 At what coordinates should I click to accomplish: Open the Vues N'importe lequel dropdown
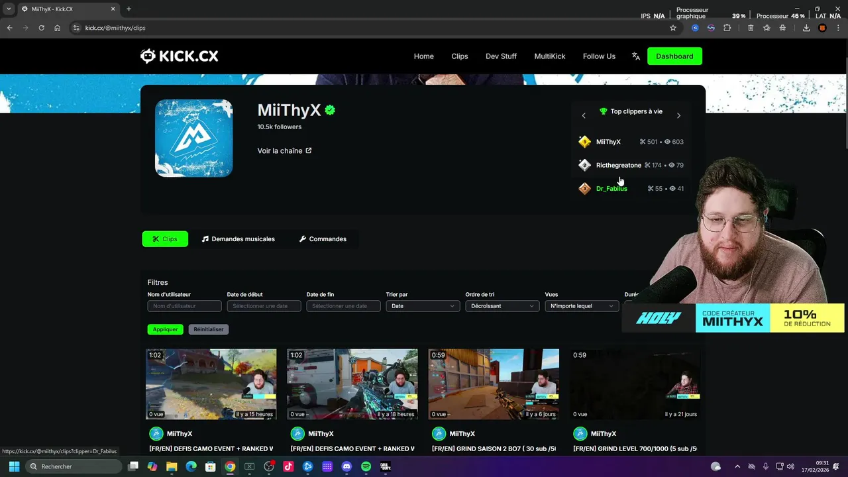[581, 306]
